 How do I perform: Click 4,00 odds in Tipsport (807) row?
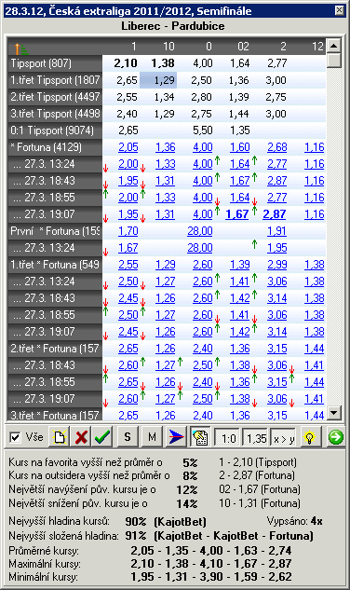click(x=203, y=63)
